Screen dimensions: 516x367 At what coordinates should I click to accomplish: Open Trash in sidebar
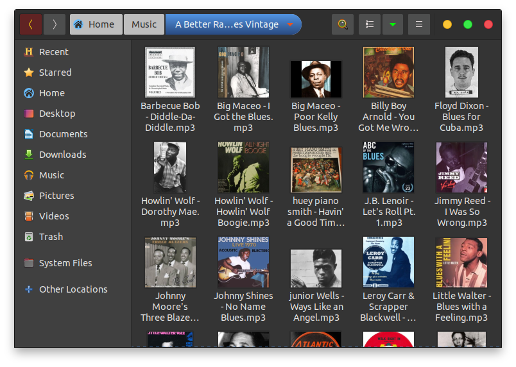coord(73,237)
